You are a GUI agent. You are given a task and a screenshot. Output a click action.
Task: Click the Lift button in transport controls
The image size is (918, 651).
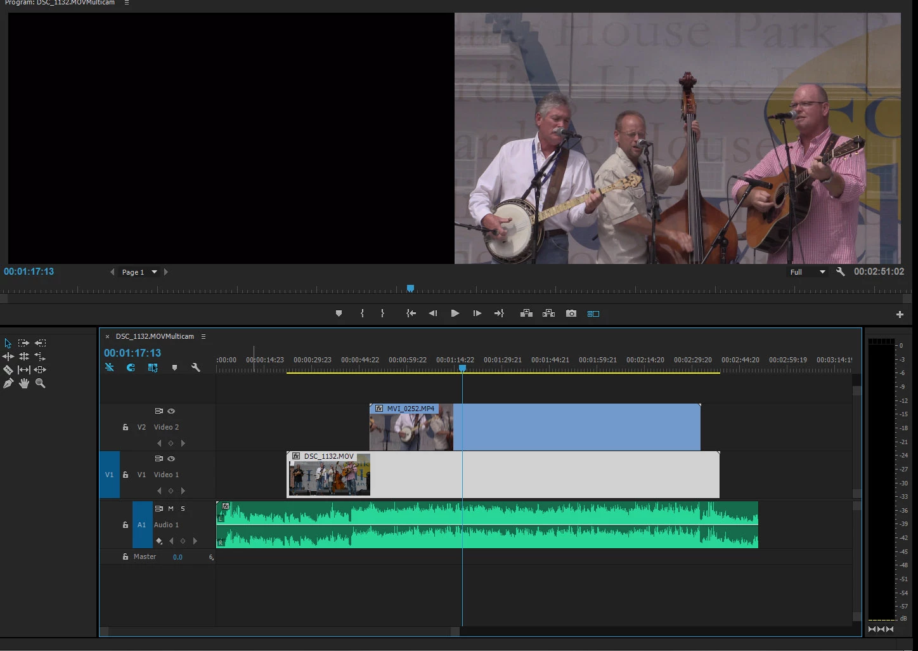click(x=526, y=313)
